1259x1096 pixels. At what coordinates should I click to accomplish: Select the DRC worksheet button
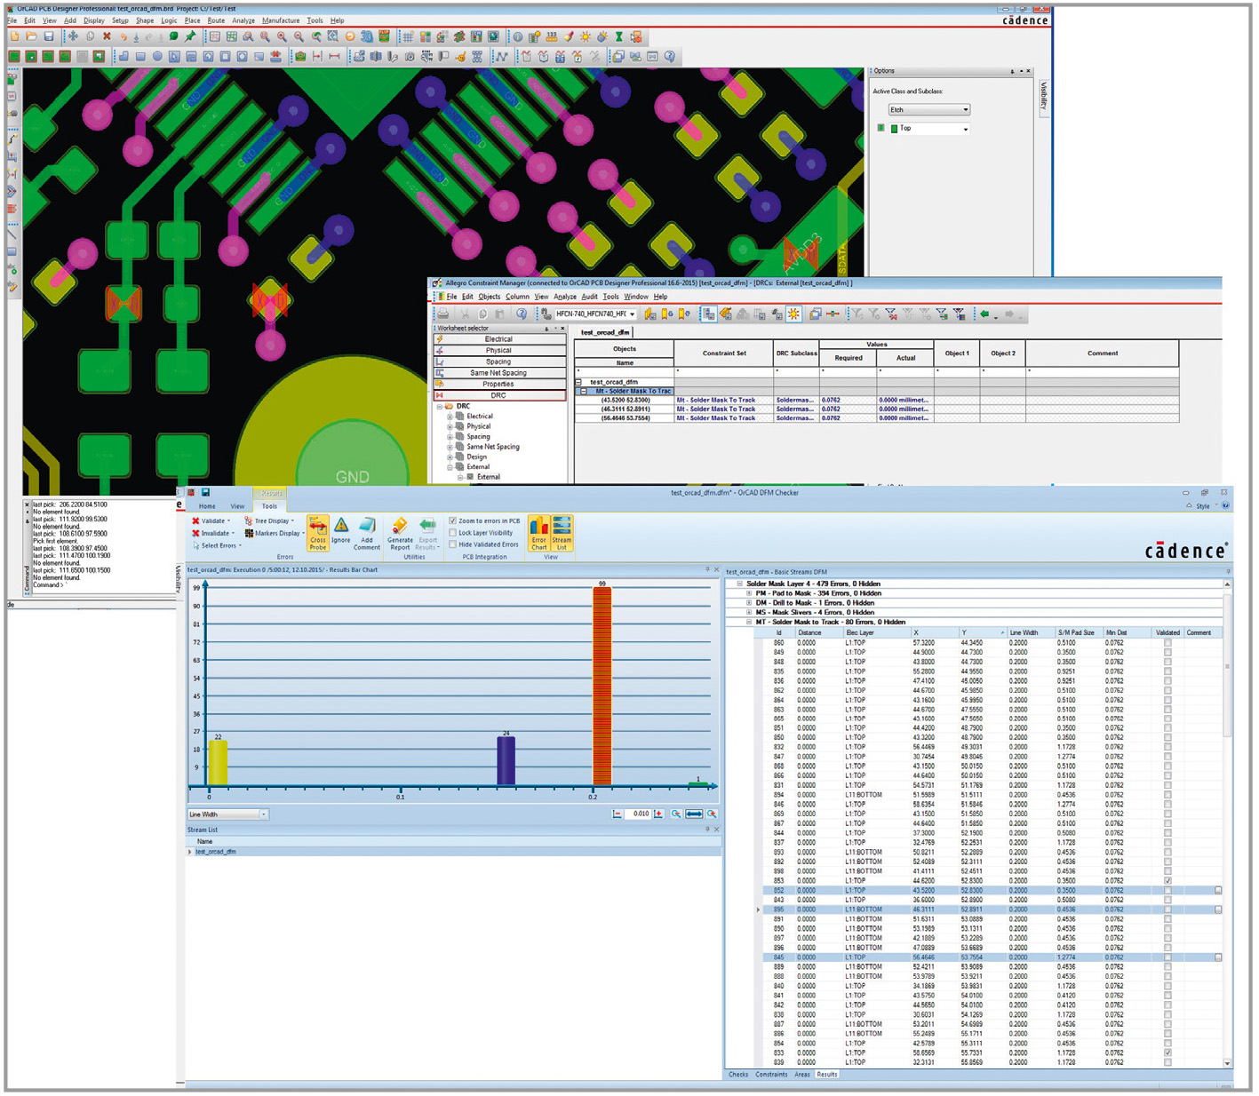[498, 395]
